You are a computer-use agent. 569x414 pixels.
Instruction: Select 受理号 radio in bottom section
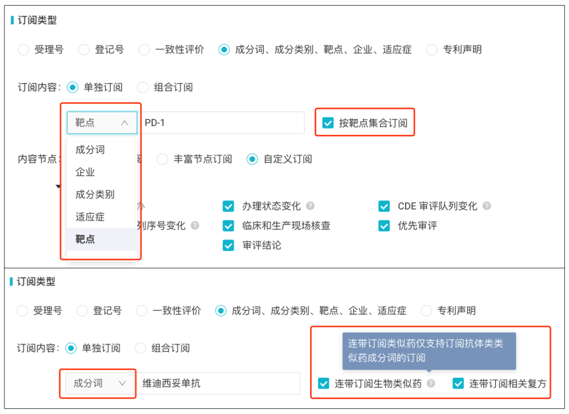[22, 310]
